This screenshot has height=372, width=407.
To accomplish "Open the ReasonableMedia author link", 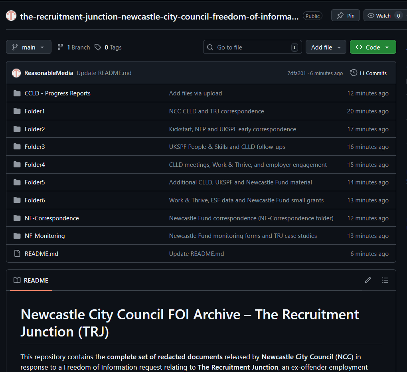I will tap(49, 73).
